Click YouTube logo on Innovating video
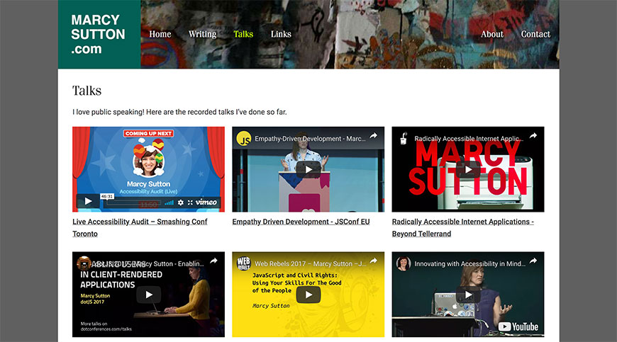This screenshot has width=617, height=342. [518, 326]
